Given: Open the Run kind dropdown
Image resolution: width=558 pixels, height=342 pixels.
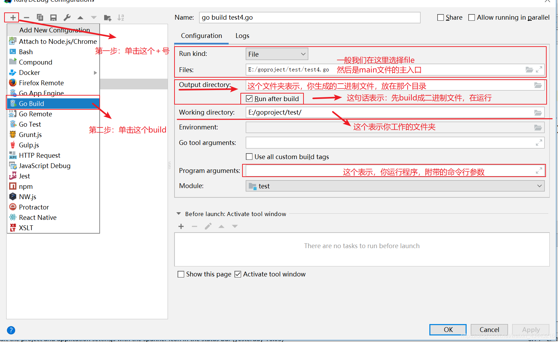Looking at the screenshot, I should tap(277, 54).
